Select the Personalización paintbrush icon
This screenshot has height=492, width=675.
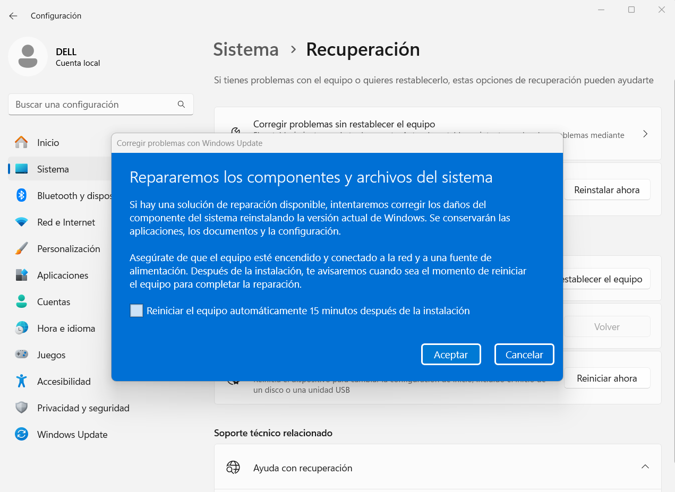click(21, 248)
